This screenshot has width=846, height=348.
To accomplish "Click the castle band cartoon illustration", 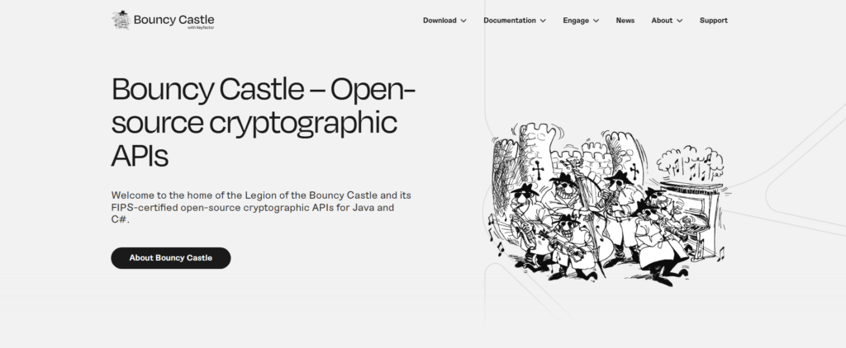I will (610, 204).
